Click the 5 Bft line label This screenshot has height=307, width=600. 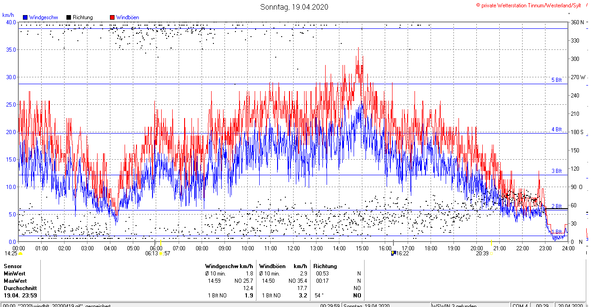pos(556,80)
